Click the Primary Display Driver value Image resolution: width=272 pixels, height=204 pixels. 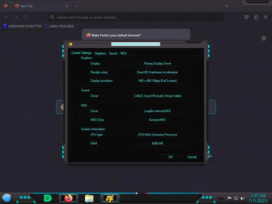[x=158, y=63]
